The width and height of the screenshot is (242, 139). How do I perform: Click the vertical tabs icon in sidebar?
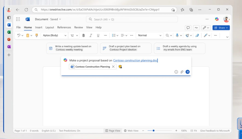(x=9, y=17)
